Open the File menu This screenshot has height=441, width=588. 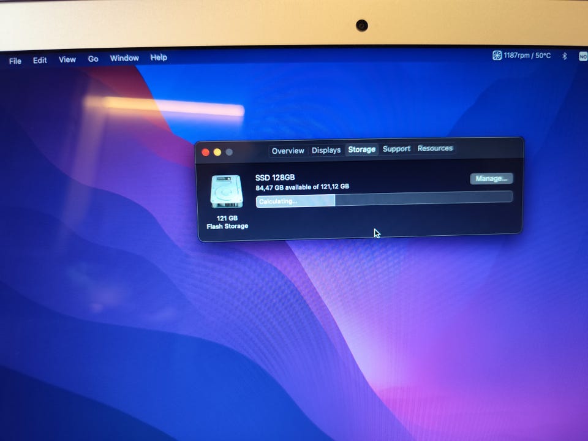[x=15, y=61]
